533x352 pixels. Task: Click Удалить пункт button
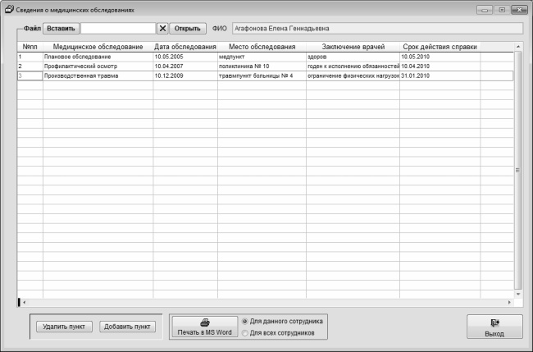coord(64,326)
